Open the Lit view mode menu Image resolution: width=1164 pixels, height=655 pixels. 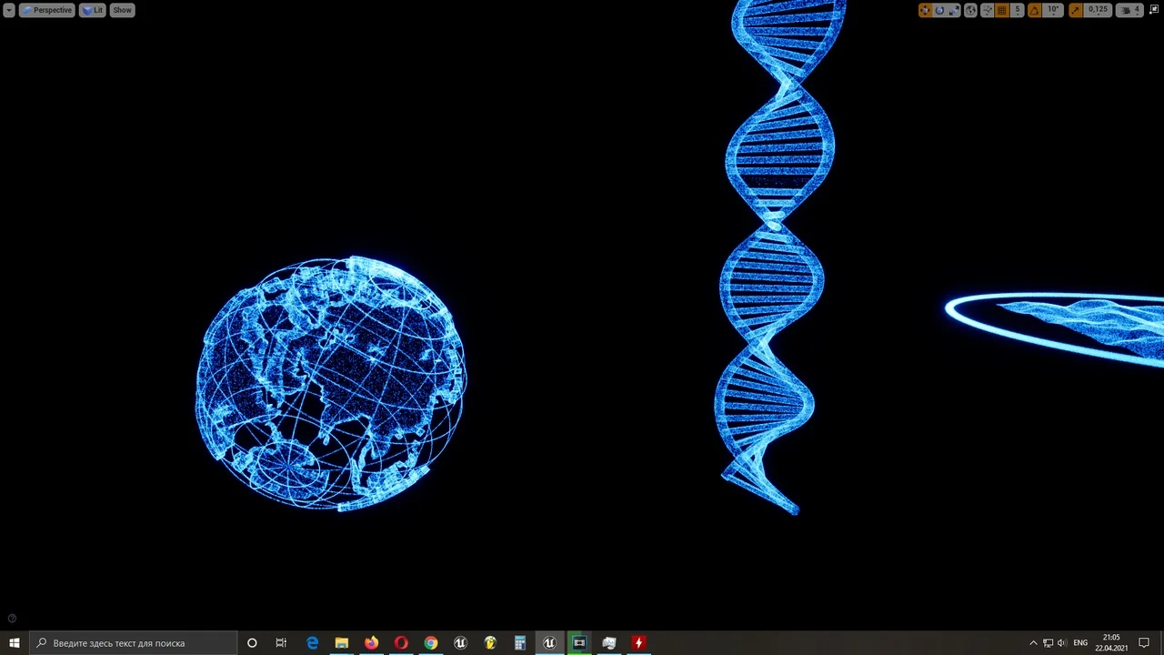[x=93, y=10]
